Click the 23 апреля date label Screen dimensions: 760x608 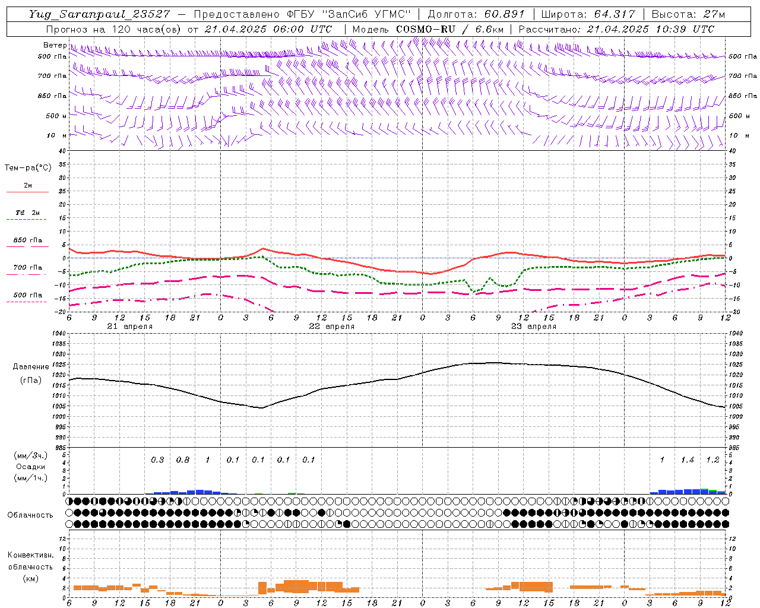pyautogui.click(x=534, y=327)
